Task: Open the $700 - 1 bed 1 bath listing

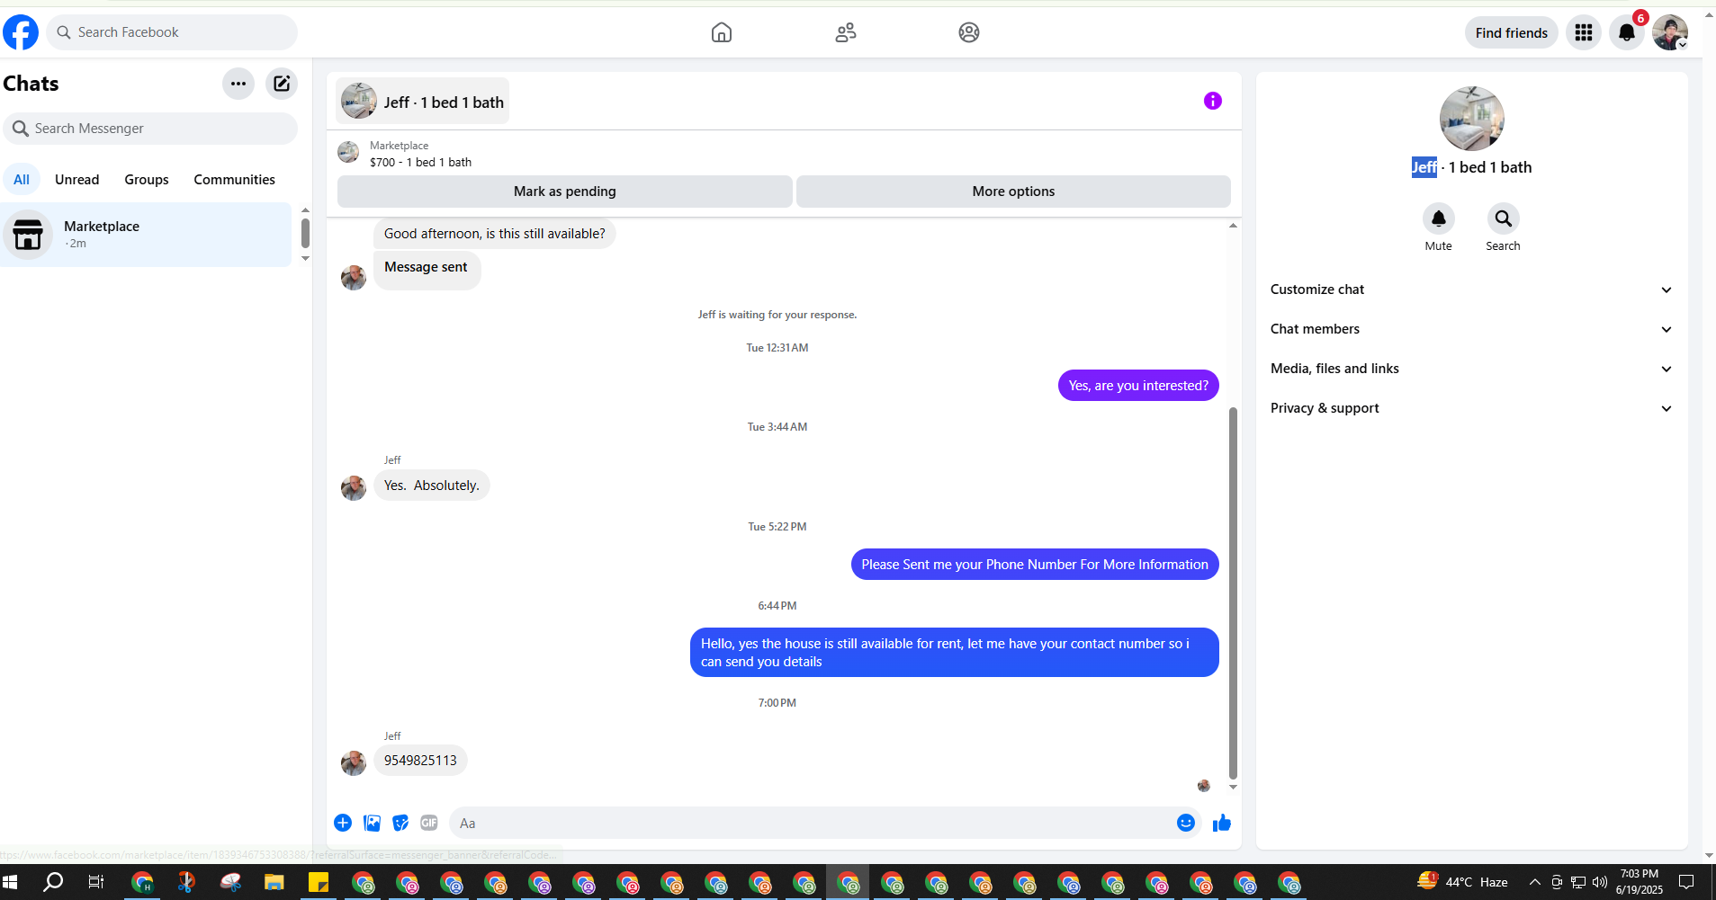Action: (421, 162)
